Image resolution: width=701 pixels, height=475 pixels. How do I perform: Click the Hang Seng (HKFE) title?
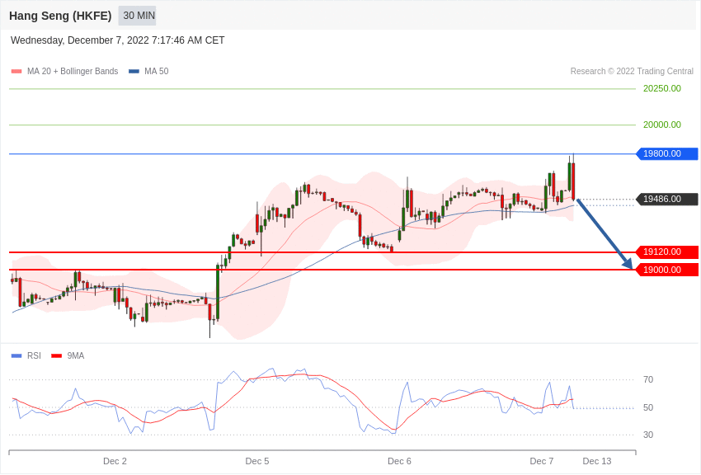pyautogui.click(x=60, y=16)
